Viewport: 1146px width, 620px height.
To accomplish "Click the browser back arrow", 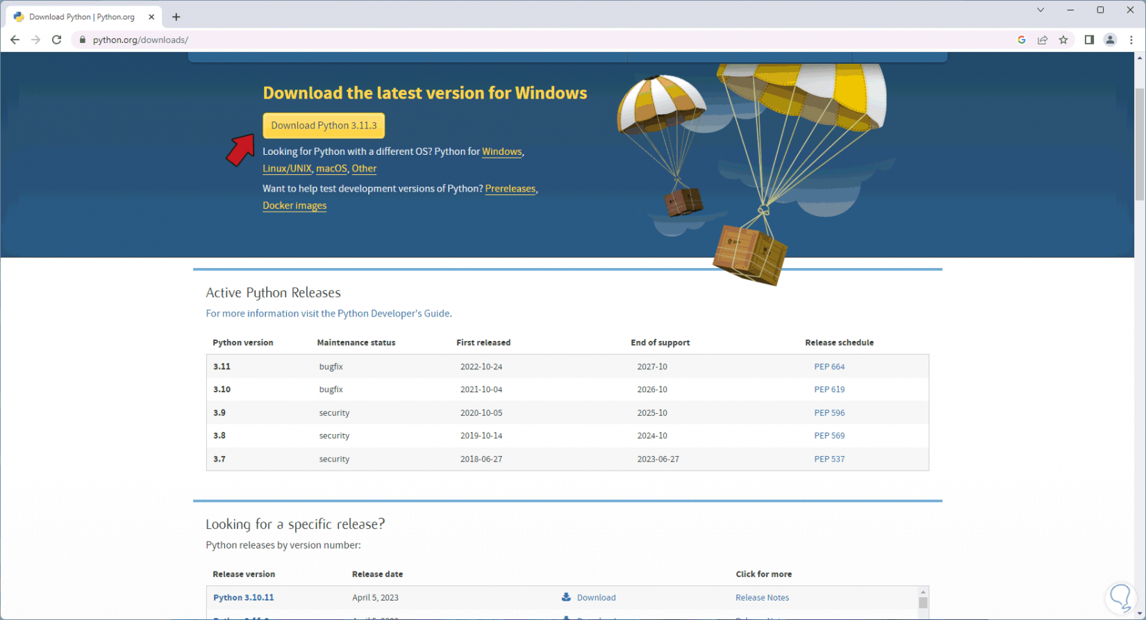I will pos(15,40).
